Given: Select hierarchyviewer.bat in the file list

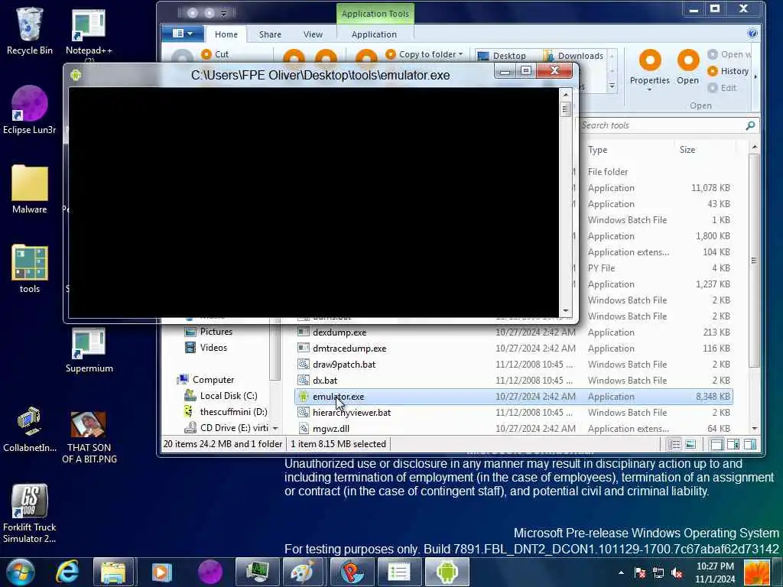Looking at the screenshot, I should tap(514, 412).
